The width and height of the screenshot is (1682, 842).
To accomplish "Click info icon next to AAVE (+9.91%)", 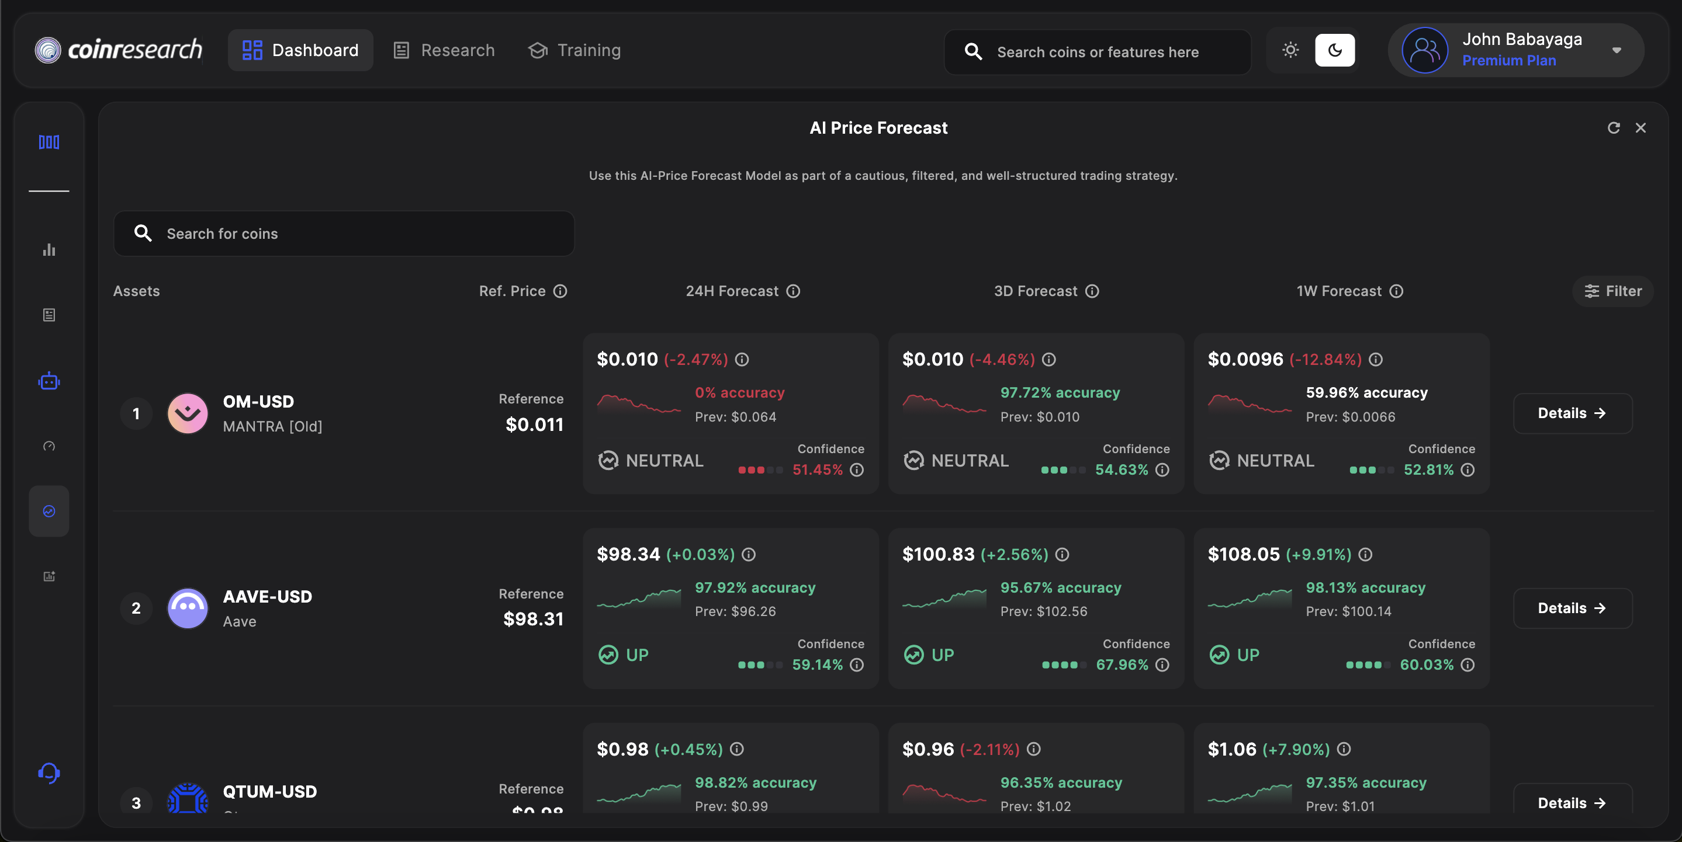I will (1365, 554).
